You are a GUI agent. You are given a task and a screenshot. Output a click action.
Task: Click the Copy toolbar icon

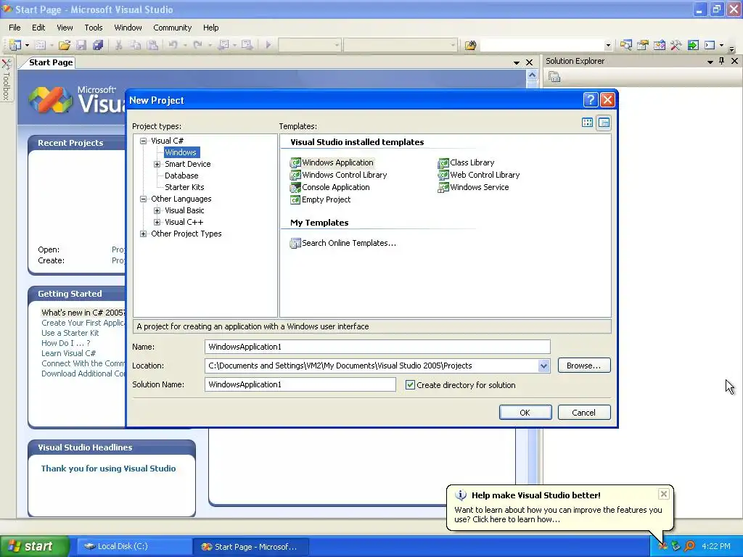pyautogui.click(x=136, y=45)
